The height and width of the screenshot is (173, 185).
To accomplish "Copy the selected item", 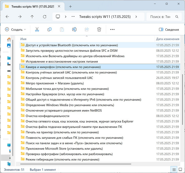I will [49, 30].
